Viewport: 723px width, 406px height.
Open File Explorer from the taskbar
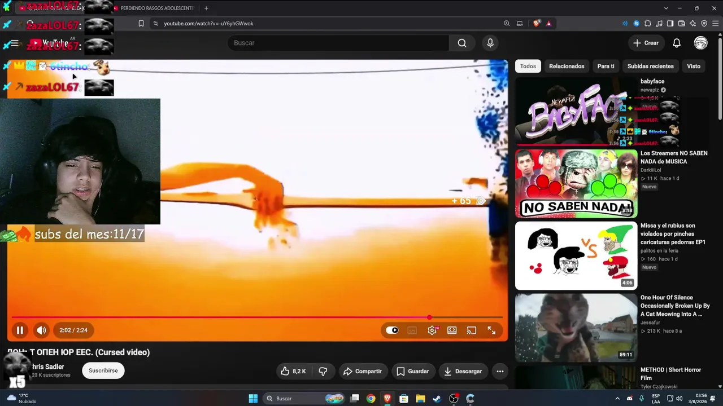pos(420,399)
